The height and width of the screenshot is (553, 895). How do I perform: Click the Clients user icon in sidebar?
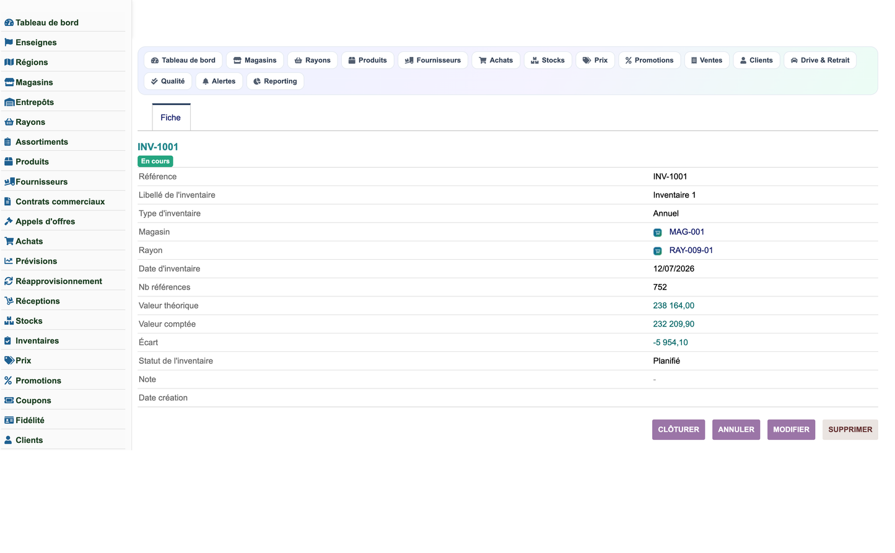tap(8, 440)
